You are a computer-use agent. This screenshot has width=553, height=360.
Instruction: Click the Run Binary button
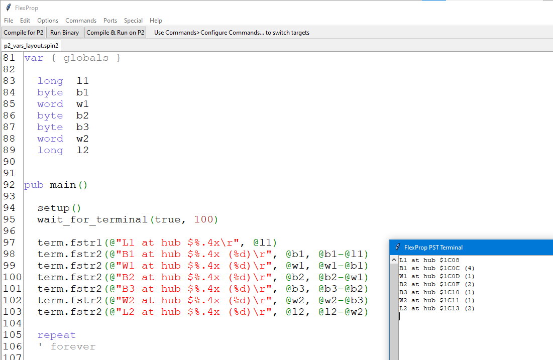tap(64, 33)
